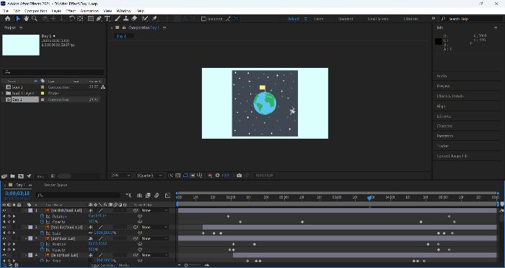The image size is (505, 268).
Task: Open layer 1 parent None dropdown
Action: tap(154, 211)
